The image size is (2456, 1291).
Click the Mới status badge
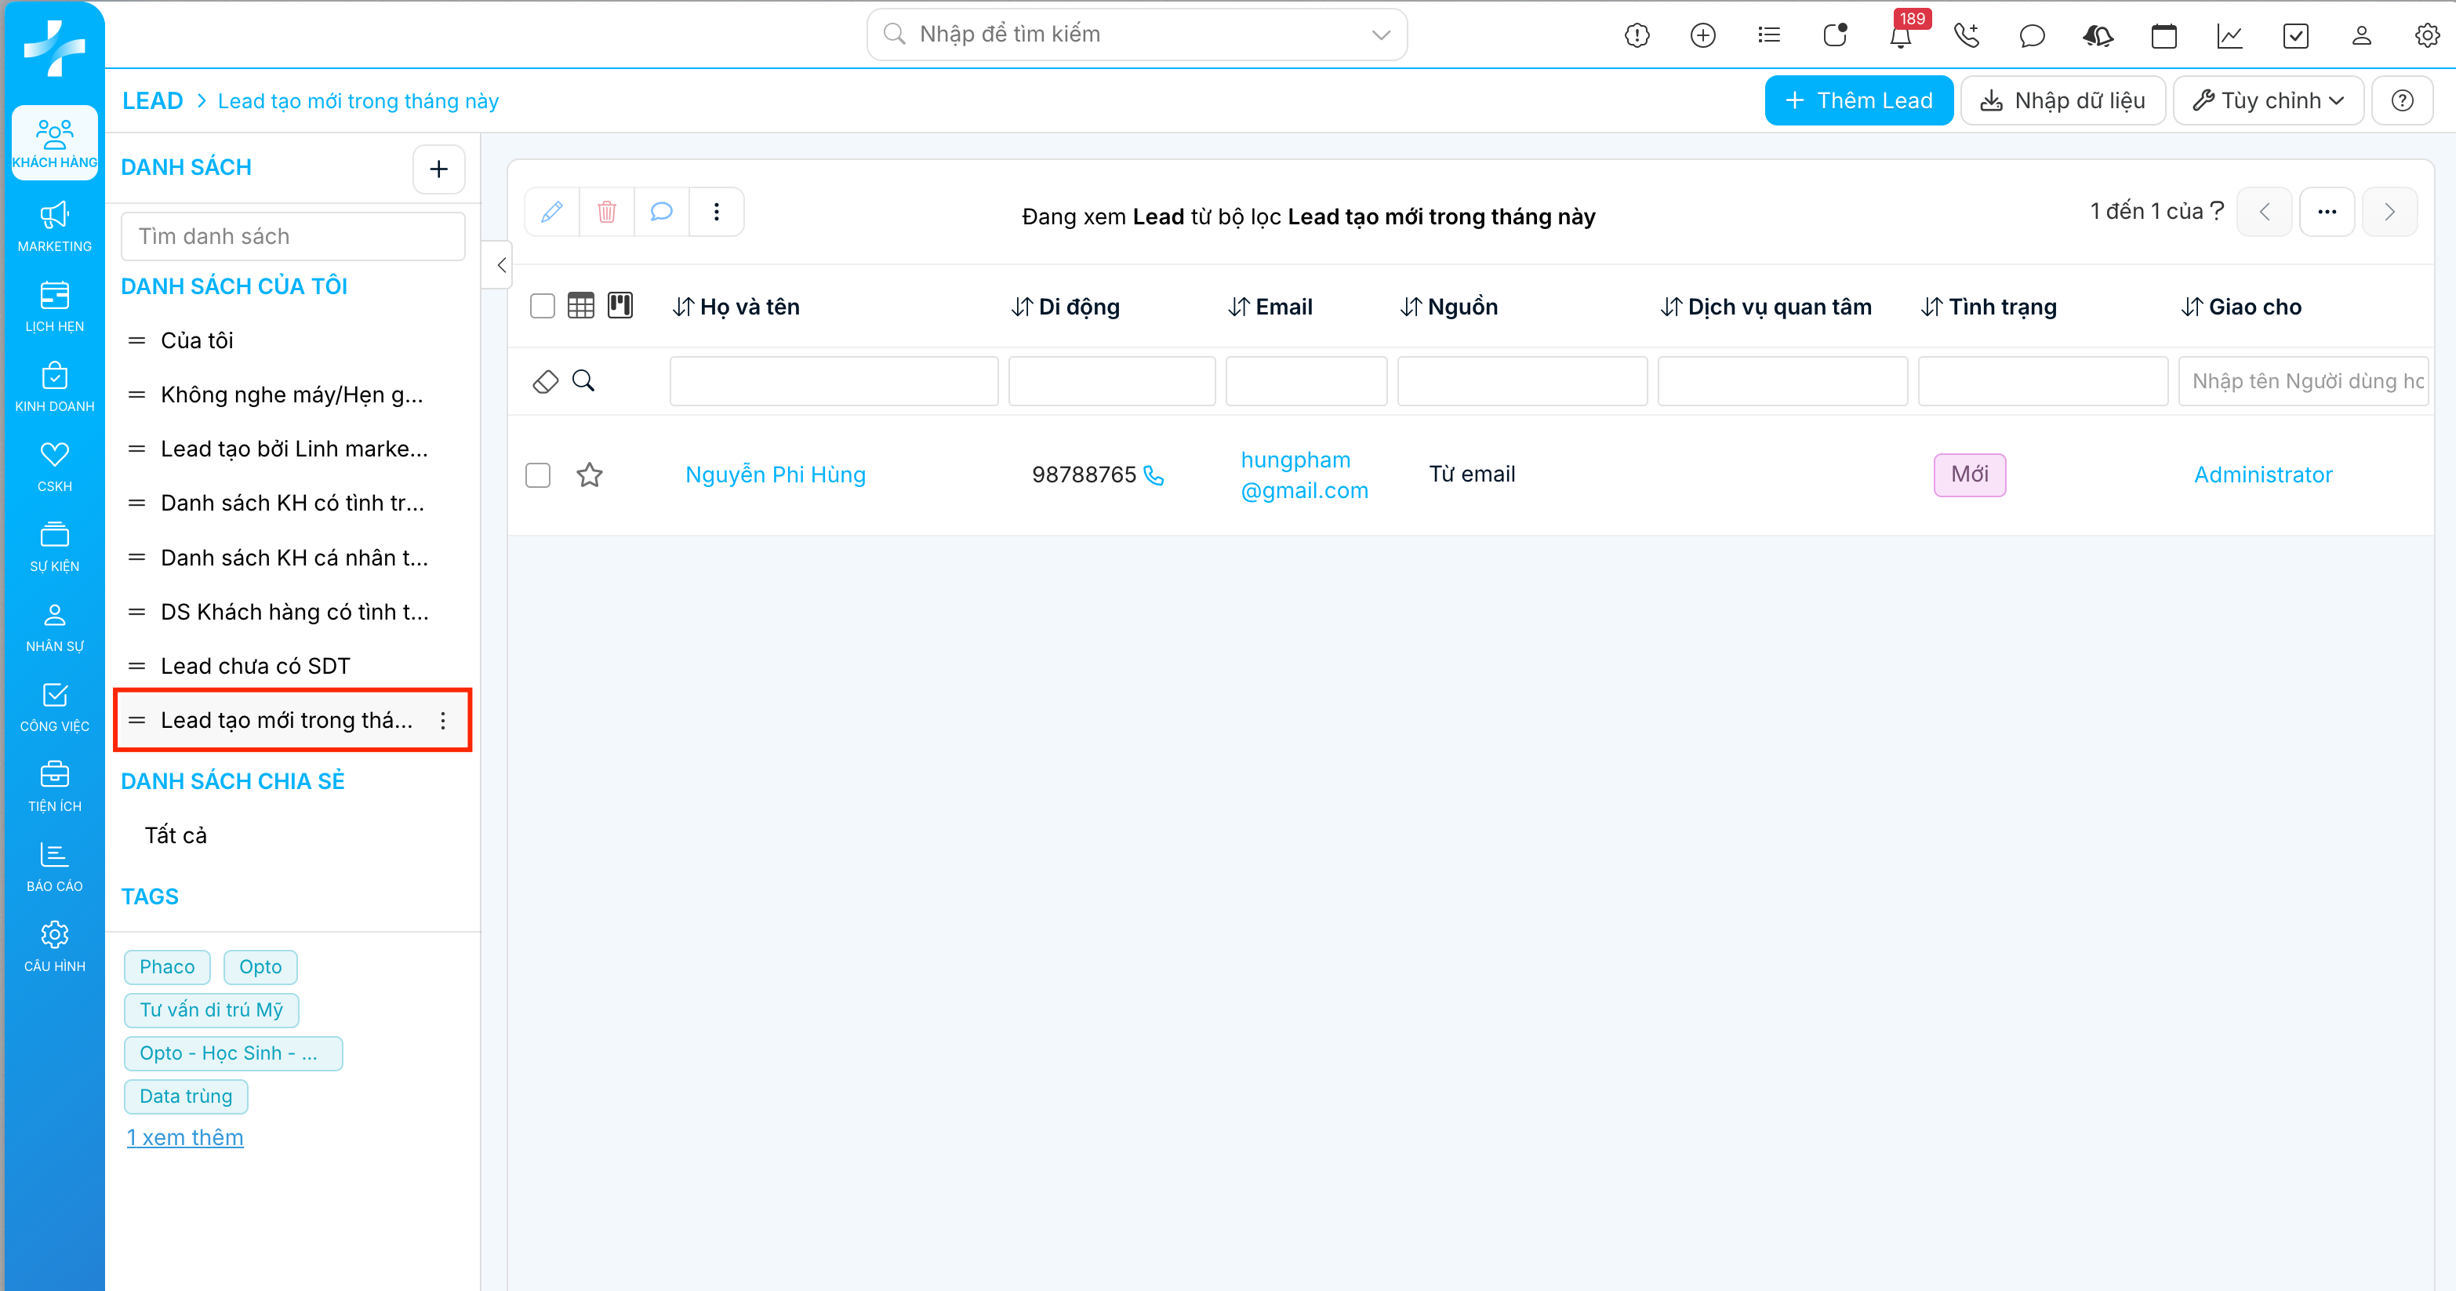[x=1969, y=475]
